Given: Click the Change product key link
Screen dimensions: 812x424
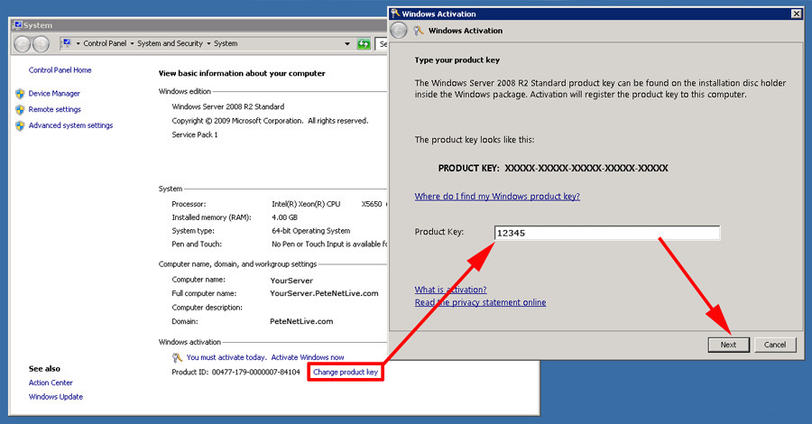Looking at the screenshot, I should (x=346, y=372).
